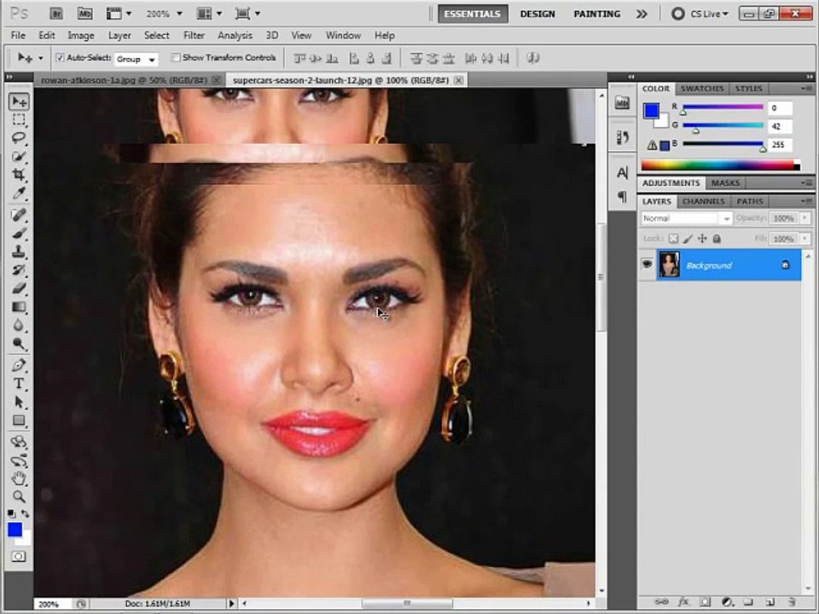This screenshot has width=819, height=614.
Task: Open the Auto-Select Group dropdown
Action: [136, 59]
